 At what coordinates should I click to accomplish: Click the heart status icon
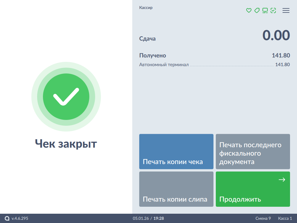click(249, 10)
